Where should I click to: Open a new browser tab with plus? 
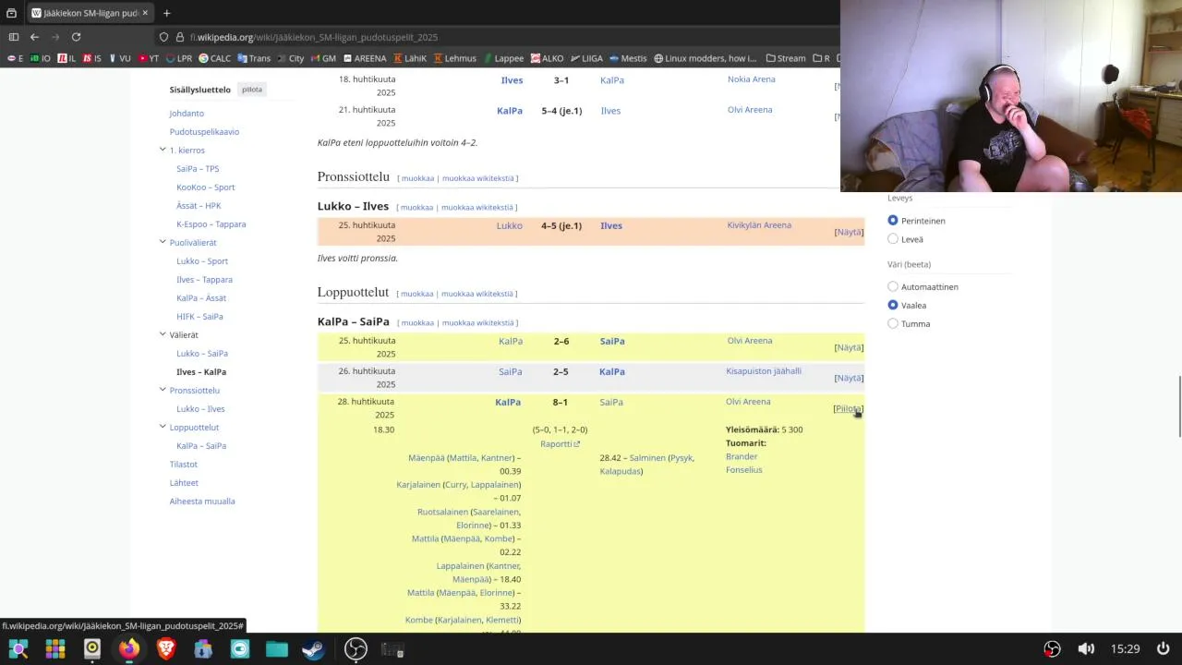(166, 13)
